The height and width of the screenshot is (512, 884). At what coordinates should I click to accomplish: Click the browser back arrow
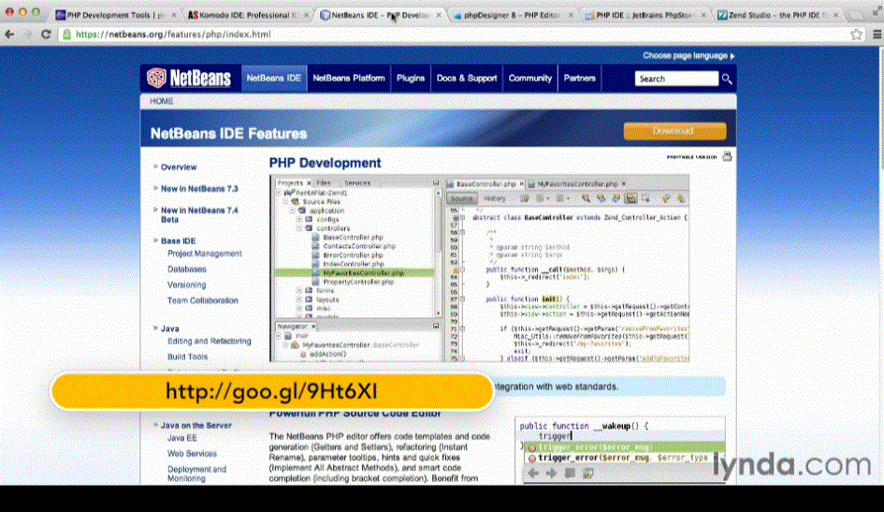tap(9, 35)
